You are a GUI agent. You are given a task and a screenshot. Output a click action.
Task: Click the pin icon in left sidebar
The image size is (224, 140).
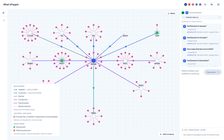coord(4,13)
